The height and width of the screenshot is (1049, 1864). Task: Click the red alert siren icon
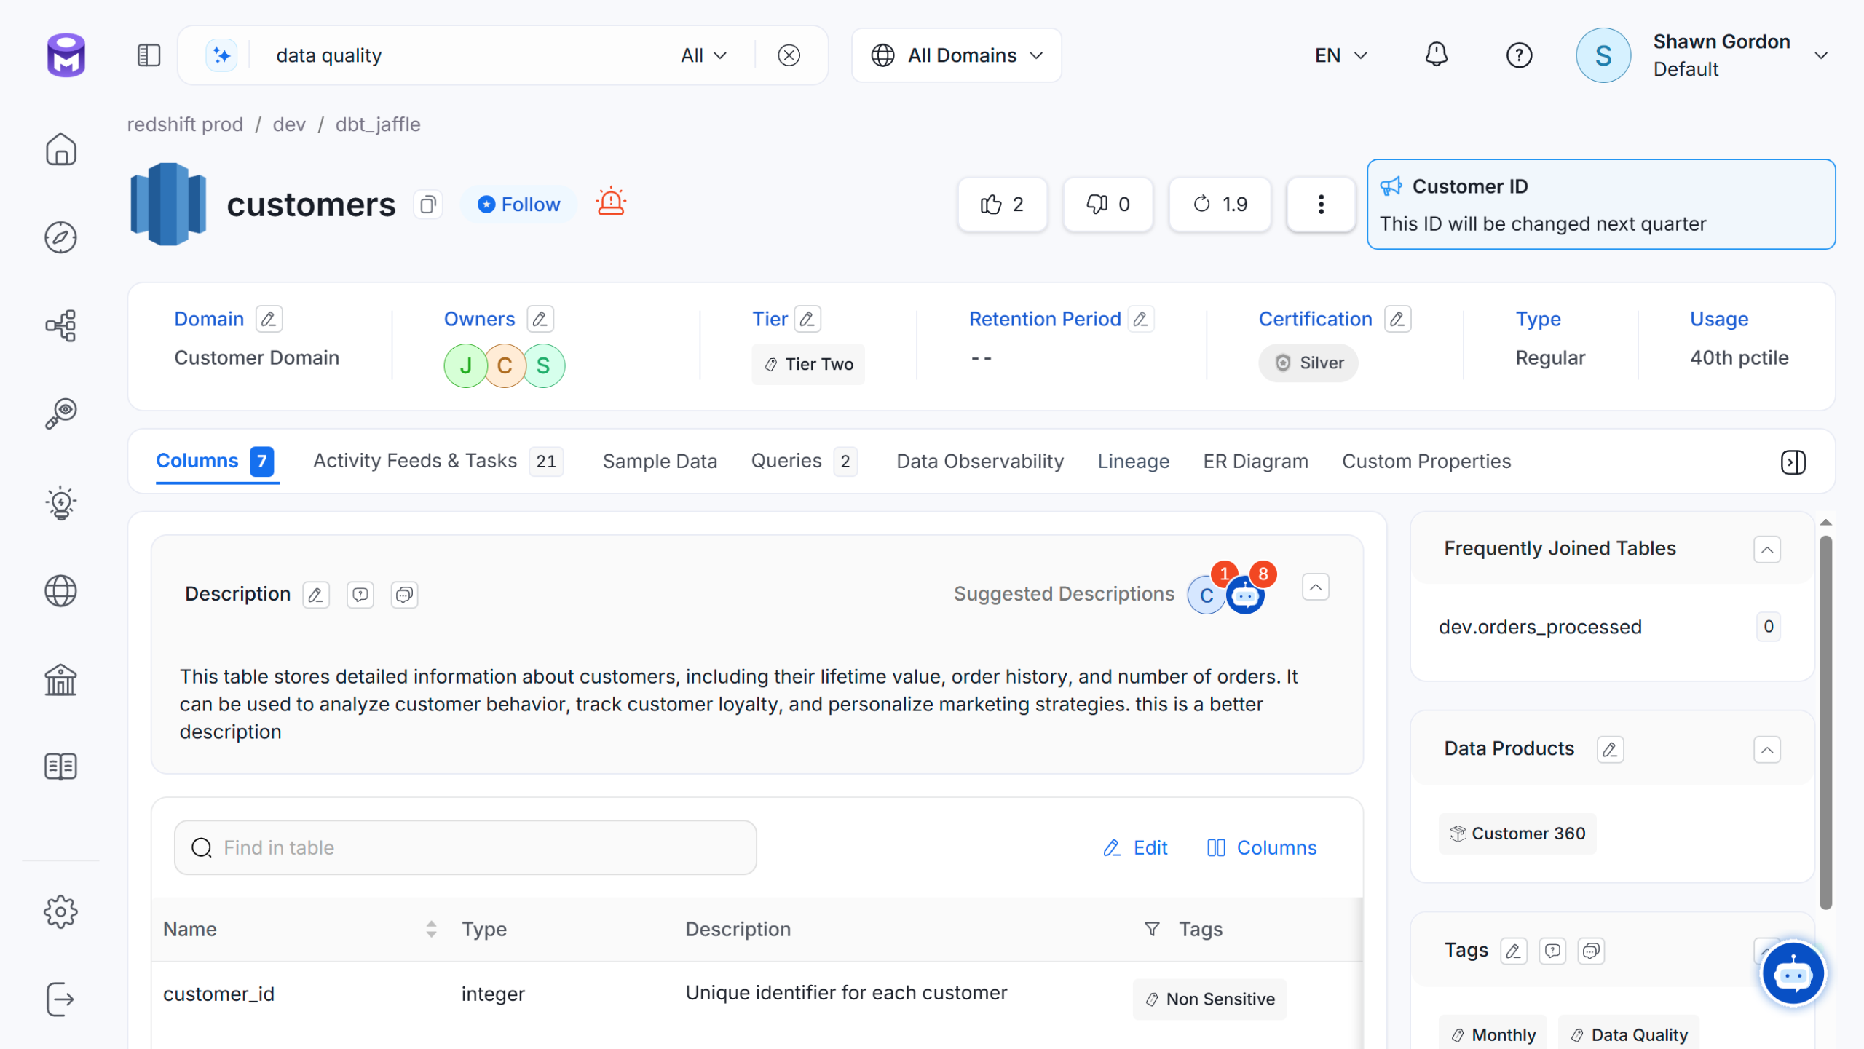click(x=611, y=202)
